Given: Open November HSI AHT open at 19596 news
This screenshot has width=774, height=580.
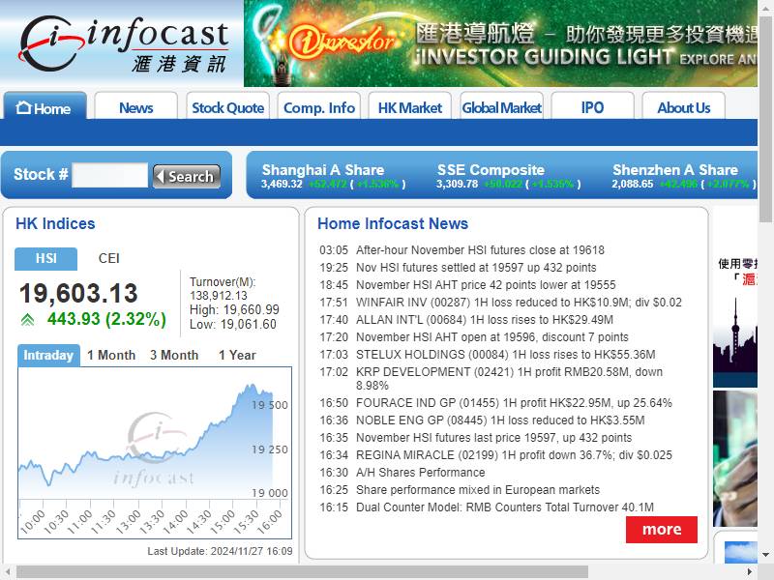Looking at the screenshot, I should [x=492, y=336].
